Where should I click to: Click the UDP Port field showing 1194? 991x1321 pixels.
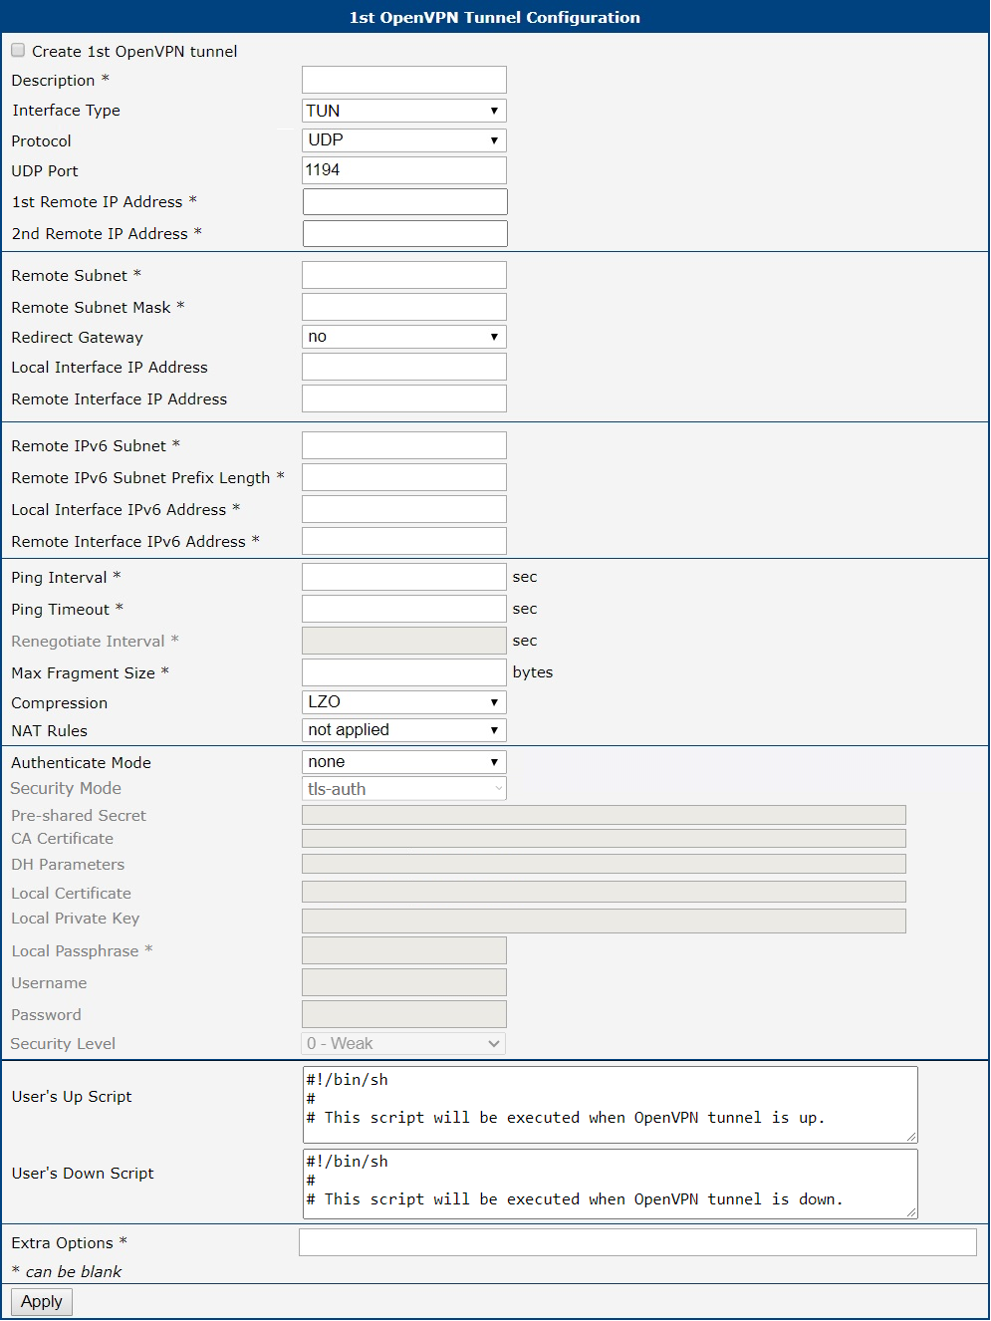click(404, 170)
